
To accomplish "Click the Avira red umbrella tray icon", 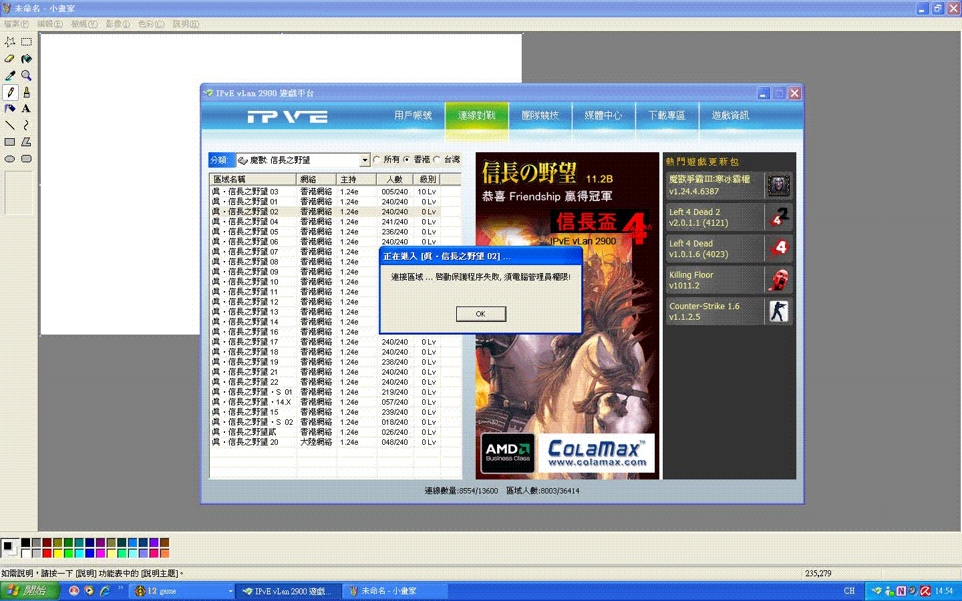I will (x=925, y=591).
